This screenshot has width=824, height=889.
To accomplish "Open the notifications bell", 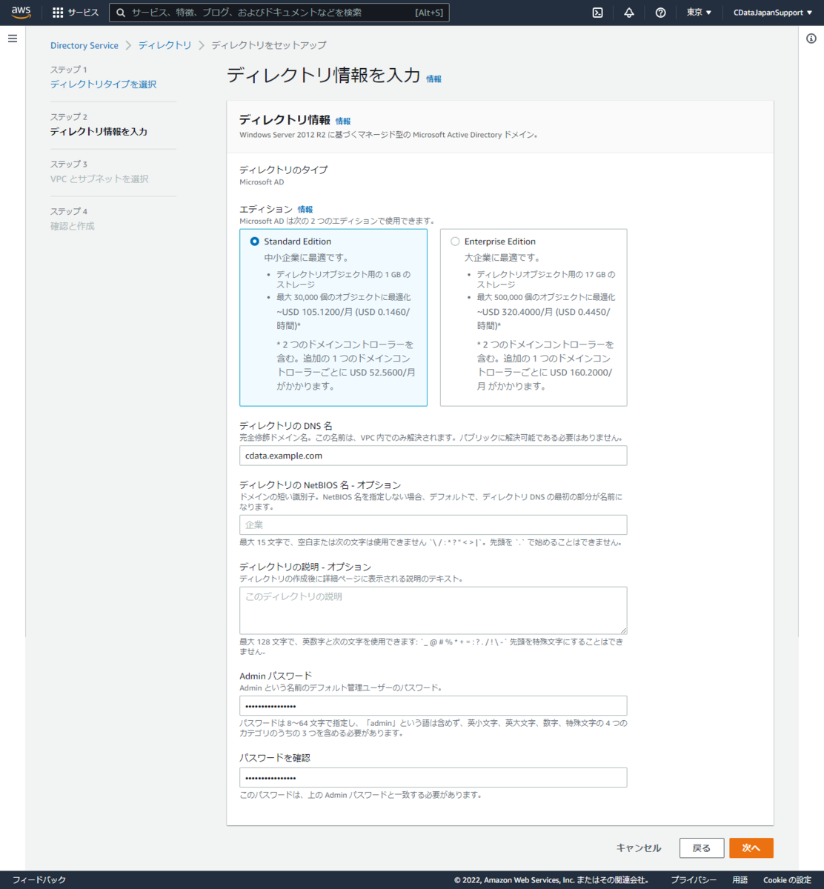I will coord(629,13).
